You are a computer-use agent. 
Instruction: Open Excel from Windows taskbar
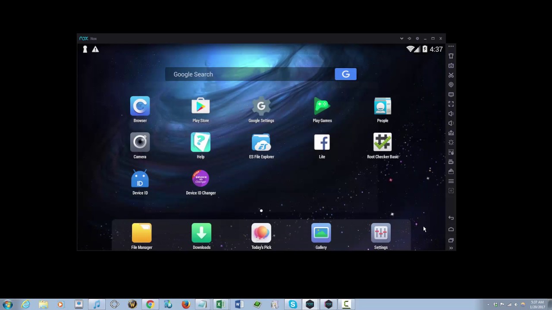[221, 304]
